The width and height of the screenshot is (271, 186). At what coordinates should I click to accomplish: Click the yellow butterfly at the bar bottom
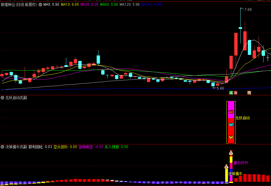coord(231,137)
